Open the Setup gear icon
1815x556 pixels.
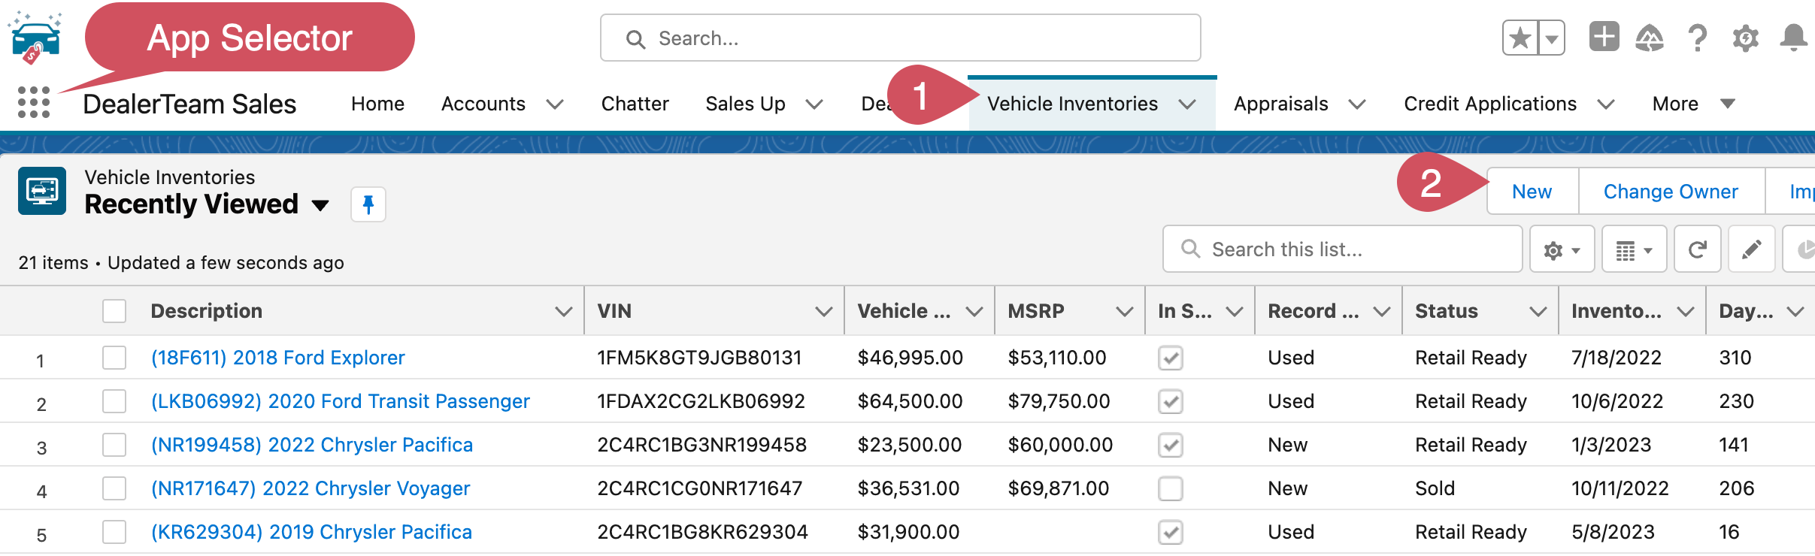coord(1745,38)
